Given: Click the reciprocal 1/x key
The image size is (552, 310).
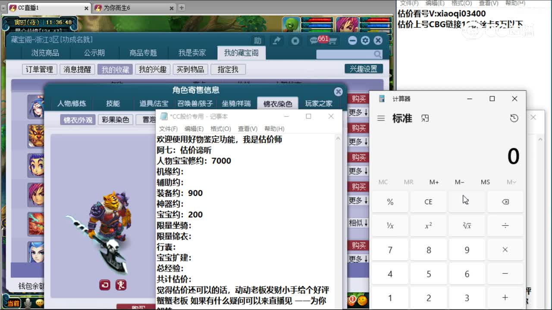Looking at the screenshot, I should pyautogui.click(x=390, y=226).
